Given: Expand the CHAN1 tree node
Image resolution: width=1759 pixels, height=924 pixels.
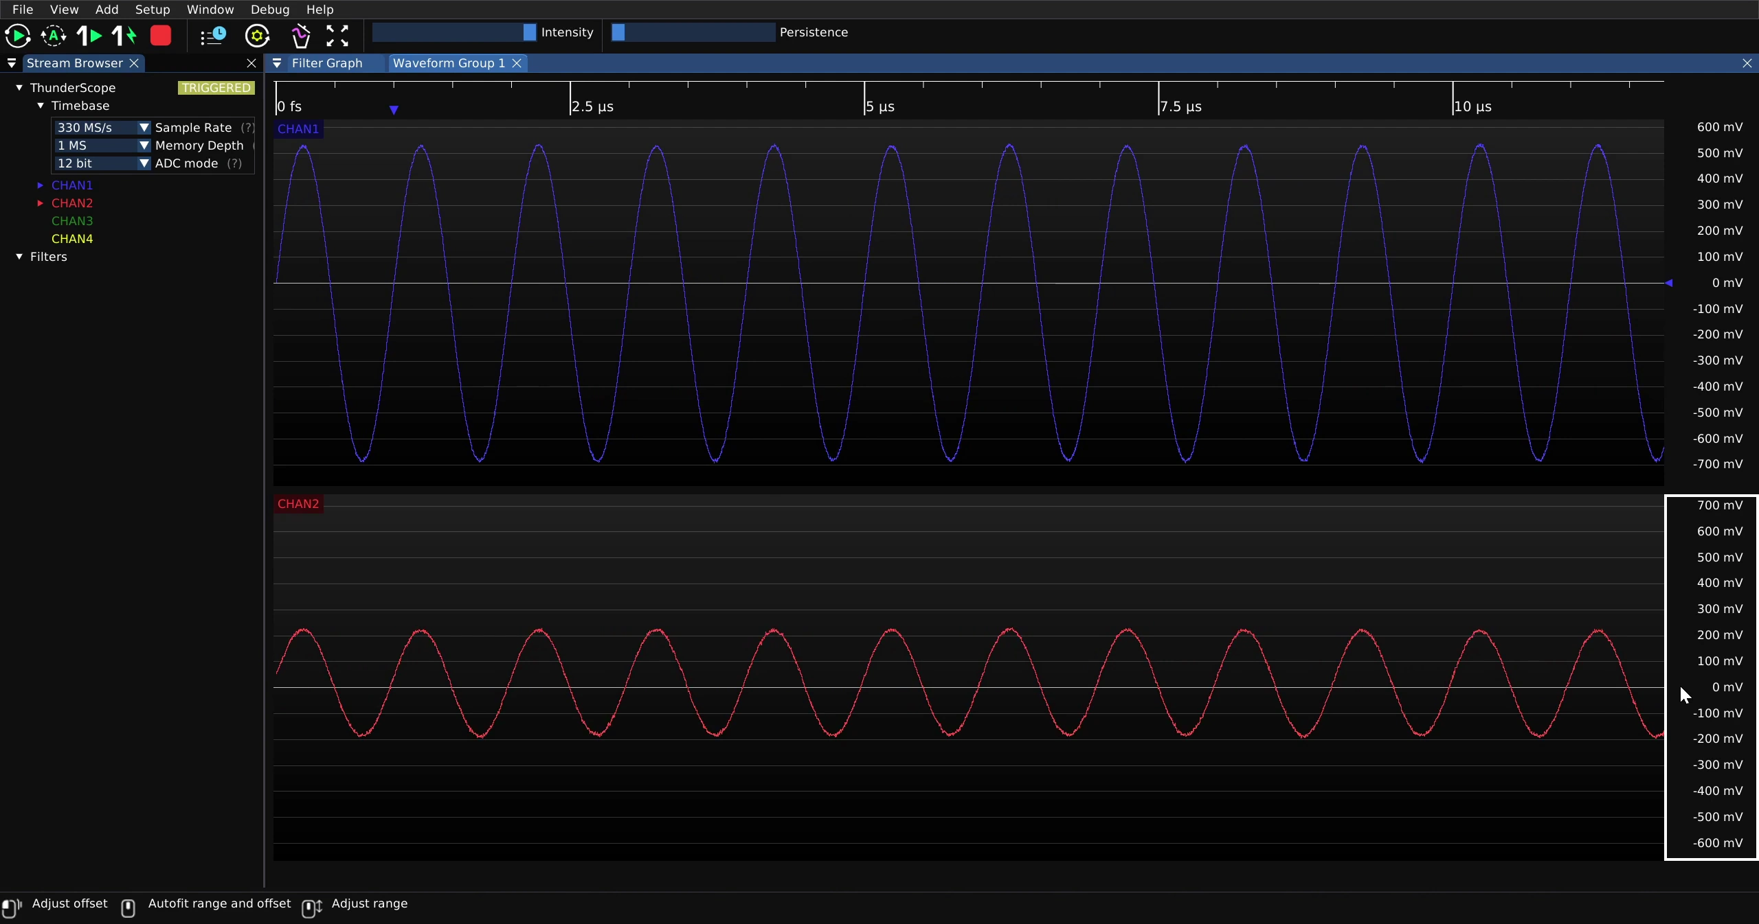Looking at the screenshot, I should tap(41, 185).
